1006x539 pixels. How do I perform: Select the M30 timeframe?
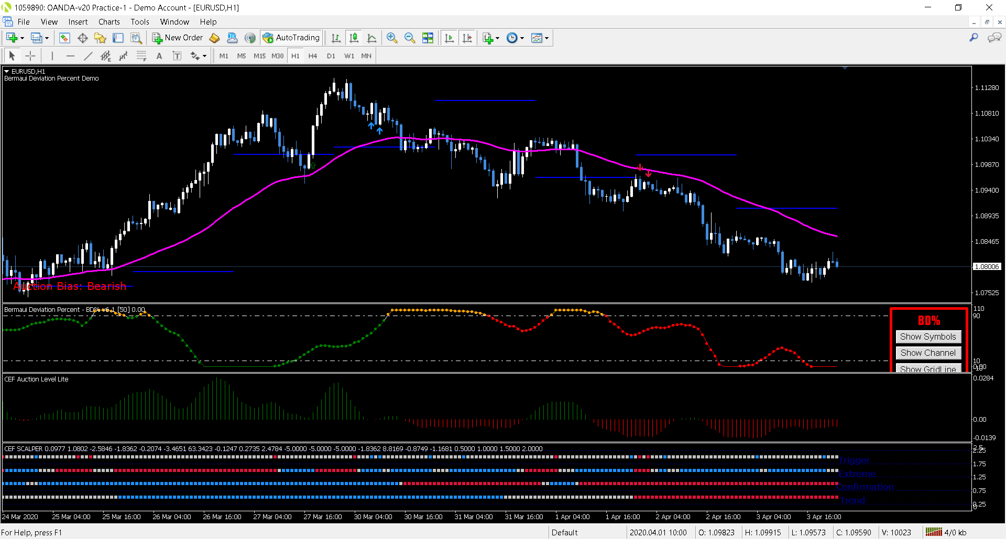(277, 56)
